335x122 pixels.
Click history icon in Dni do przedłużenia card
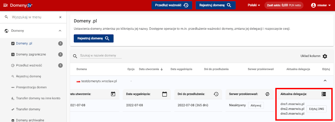point(216,94)
